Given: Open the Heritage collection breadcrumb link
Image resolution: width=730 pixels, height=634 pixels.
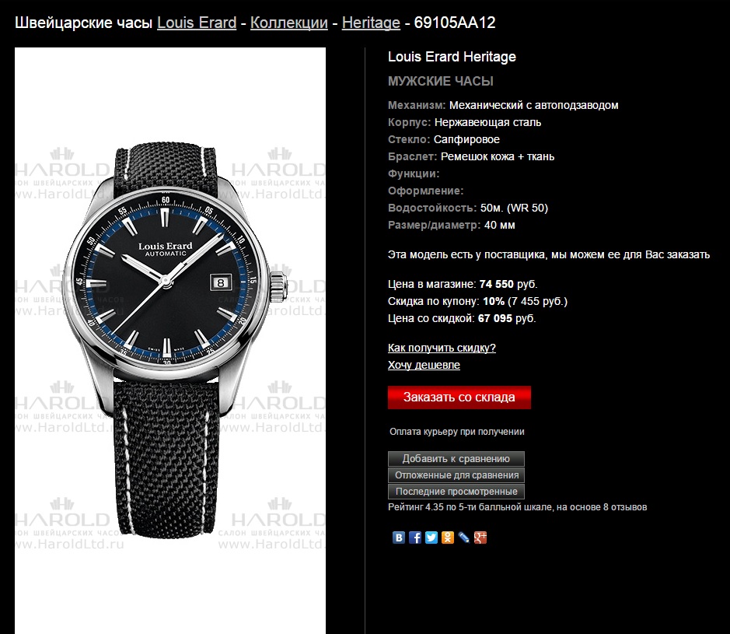Looking at the screenshot, I should (371, 23).
